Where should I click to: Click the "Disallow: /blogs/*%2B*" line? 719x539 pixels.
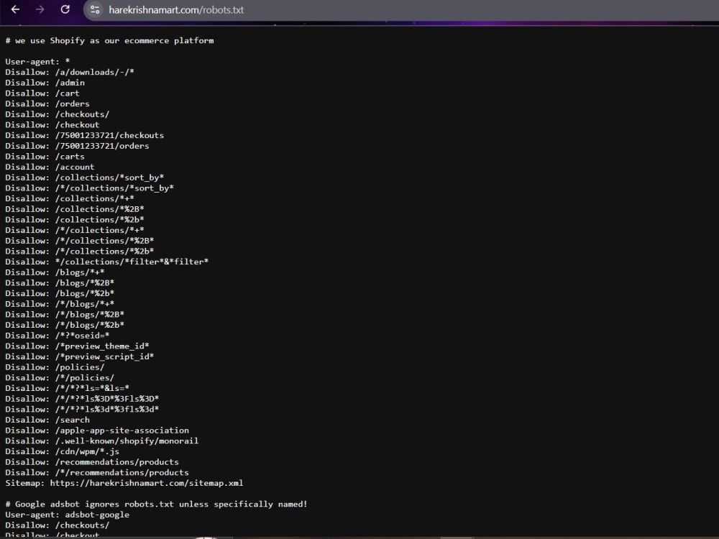[x=60, y=282]
